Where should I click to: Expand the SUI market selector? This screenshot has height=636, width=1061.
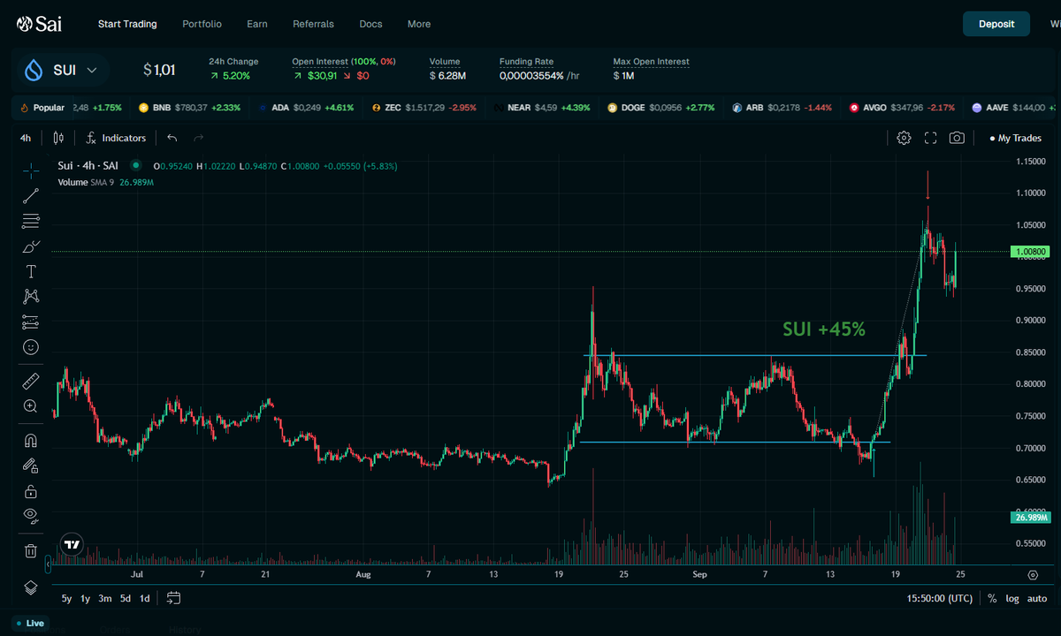pos(62,70)
